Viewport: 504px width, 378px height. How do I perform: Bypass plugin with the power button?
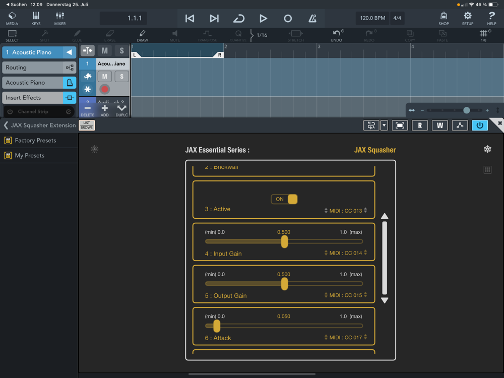point(480,125)
